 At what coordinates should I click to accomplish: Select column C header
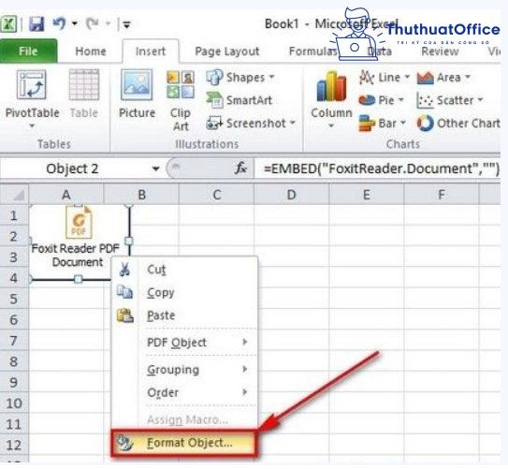tap(216, 195)
